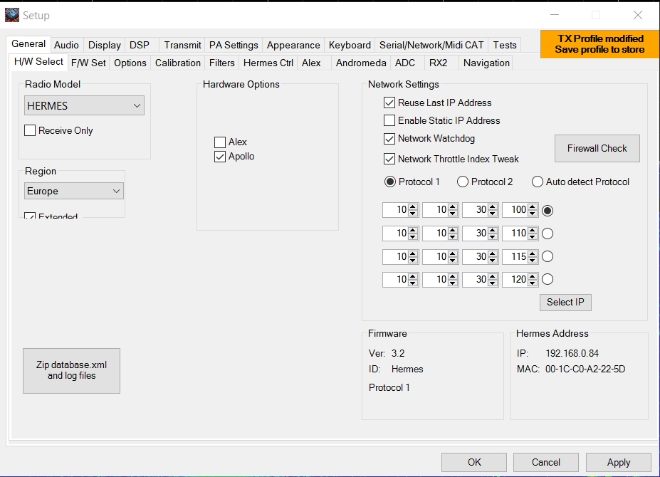Increase the last octet of first IP row
The width and height of the screenshot is (660, 477).
[533, 207]
